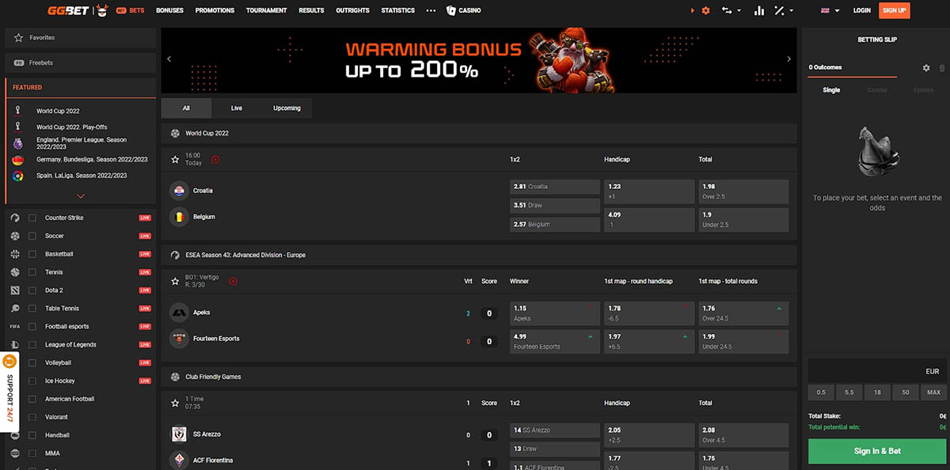
Task: Tick the Dota 2 checkbox
Action: tap(32, 290)
